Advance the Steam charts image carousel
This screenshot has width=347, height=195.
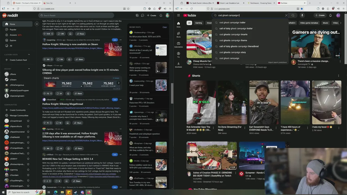(x=118, y=83)
